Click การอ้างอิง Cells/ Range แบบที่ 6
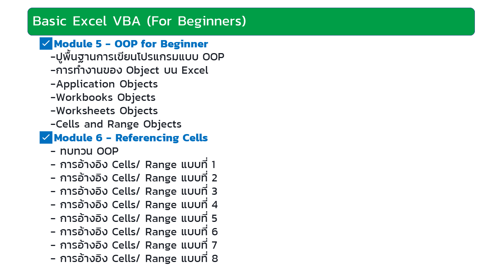This screenshot has height=275, width=489. point(134,232)
